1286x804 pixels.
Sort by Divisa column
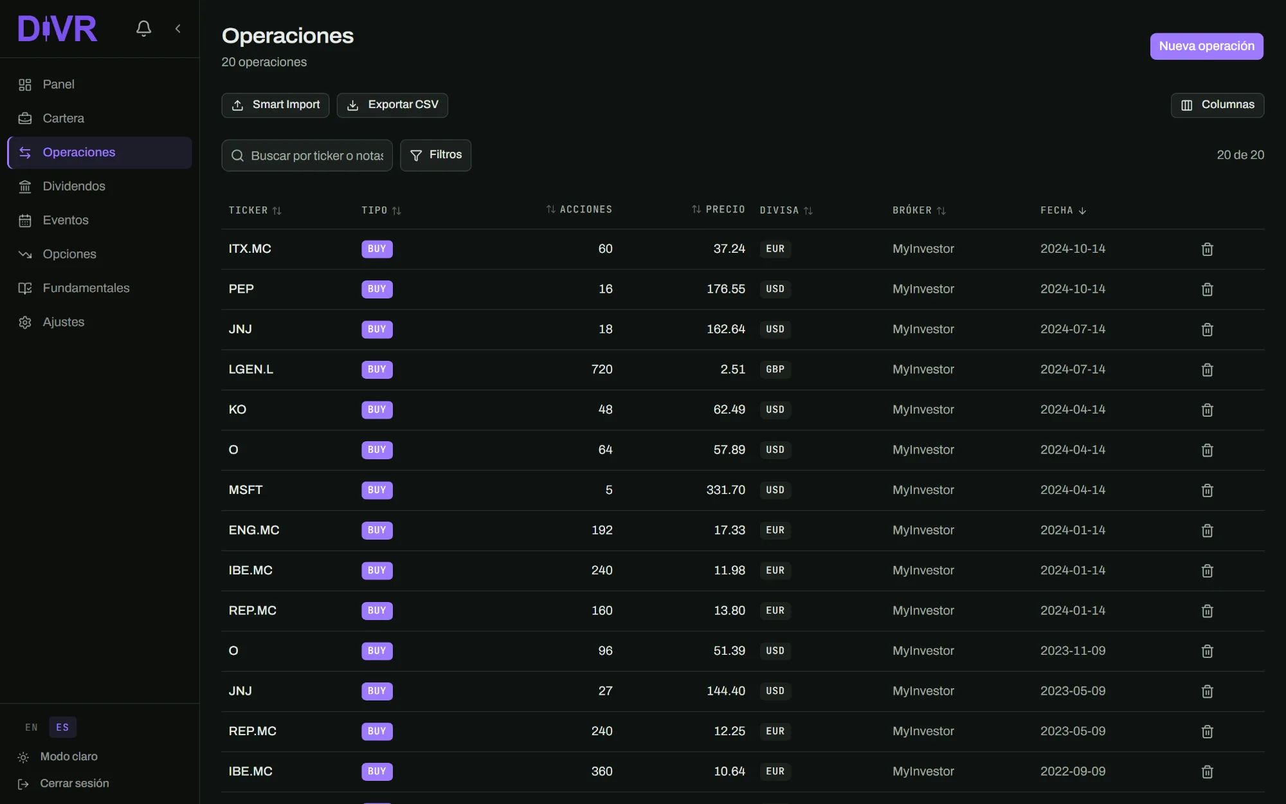[x=786, y=210]
